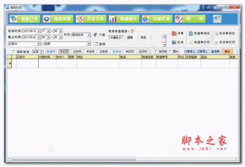Click the template list scroll-up arrow
This screenshot has height=167, width=245.
click(164, 36)
